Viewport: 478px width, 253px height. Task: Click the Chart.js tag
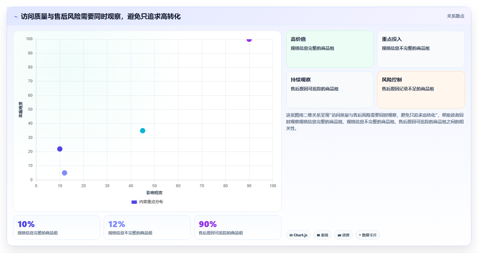click(298, 235)
